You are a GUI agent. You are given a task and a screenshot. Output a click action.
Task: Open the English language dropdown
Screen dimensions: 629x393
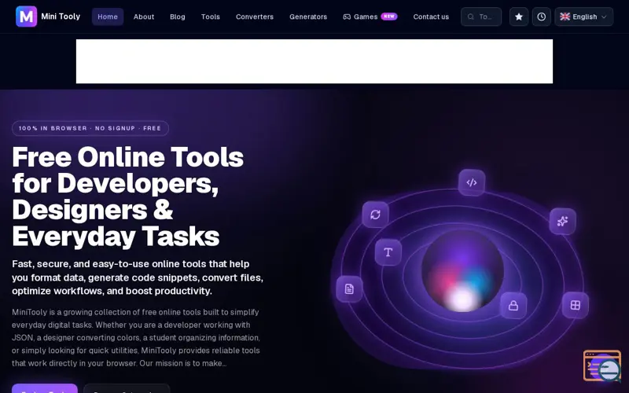pos(583,17)
